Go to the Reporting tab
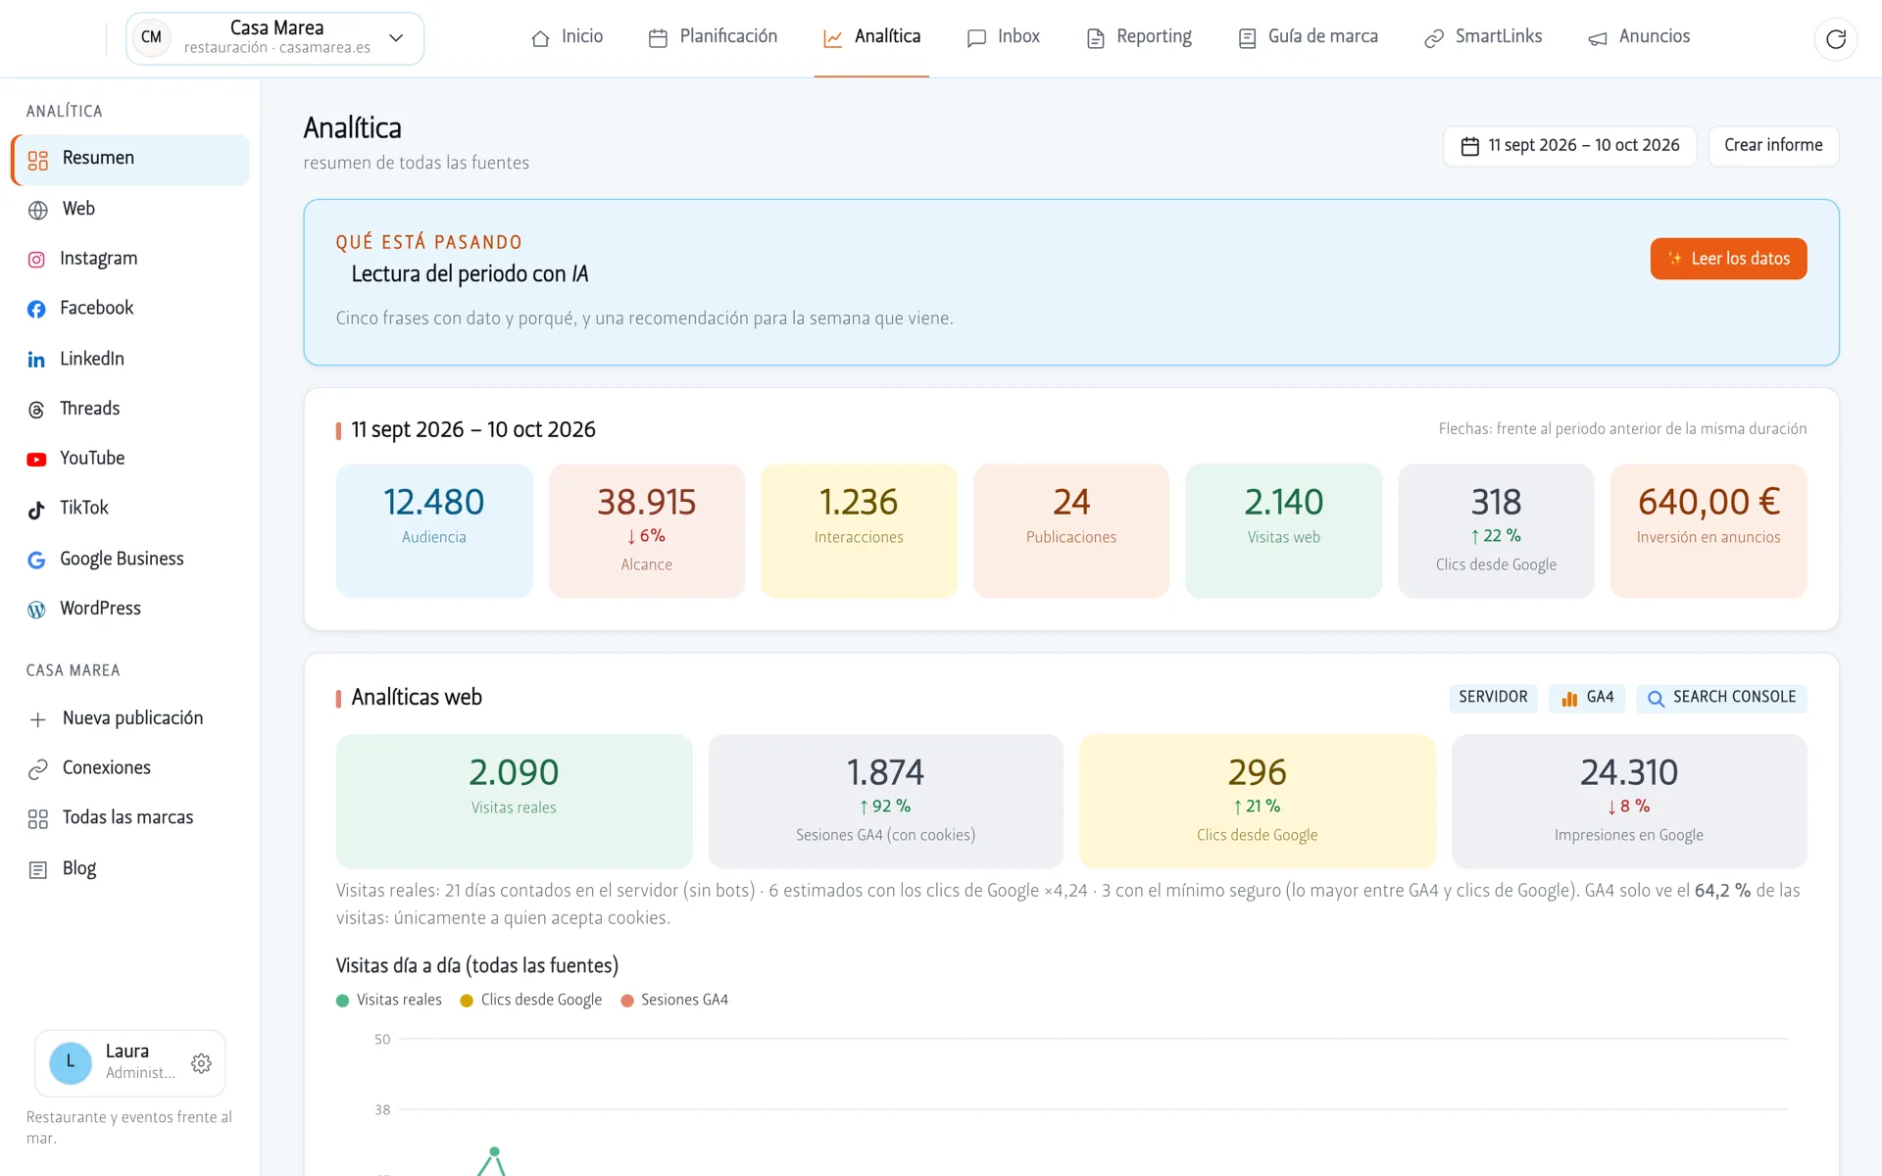1882x1176 pixels. click(1140, 37)
